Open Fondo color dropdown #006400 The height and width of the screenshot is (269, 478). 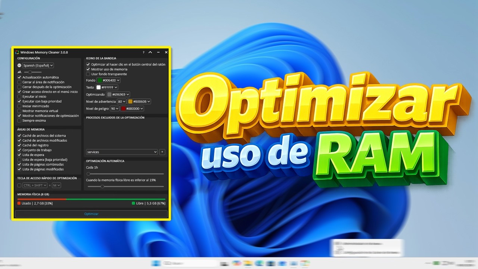(x=109, y=80)
